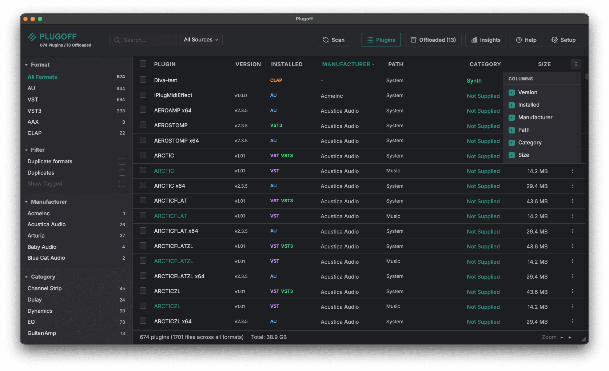The height and width of the screenshot is (371, 609).
Task: Click the green ARCTICZL plugin name
Action: pos(167,306)
